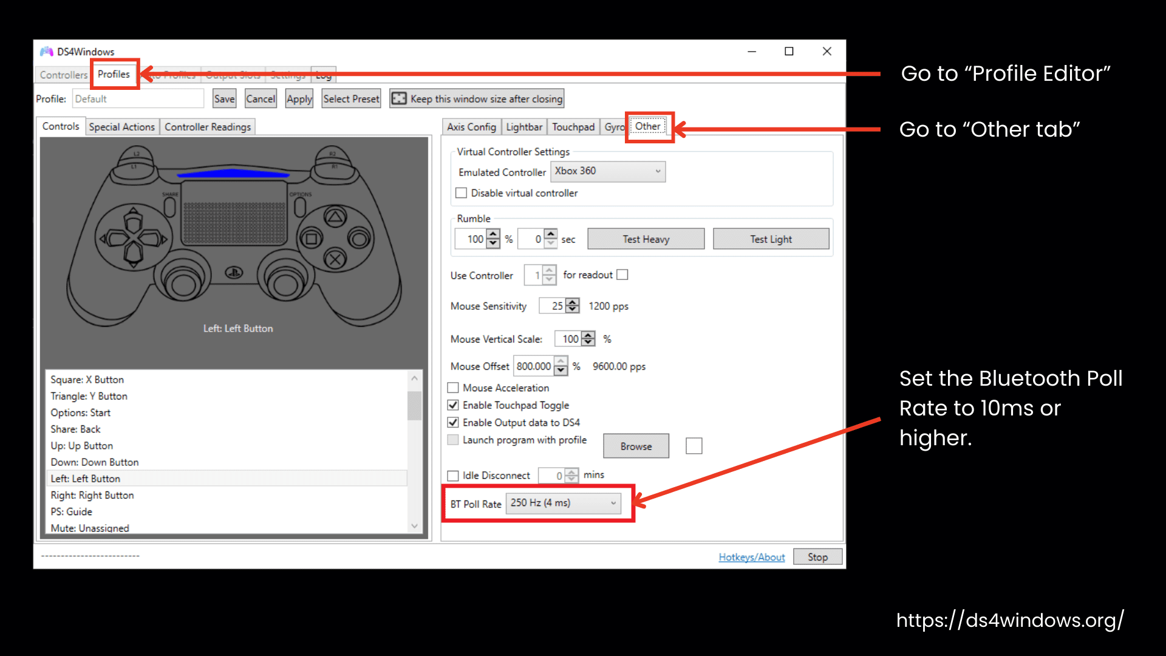Select the Controls tab
1166x656 pixels.
click(x=61, y=126)
